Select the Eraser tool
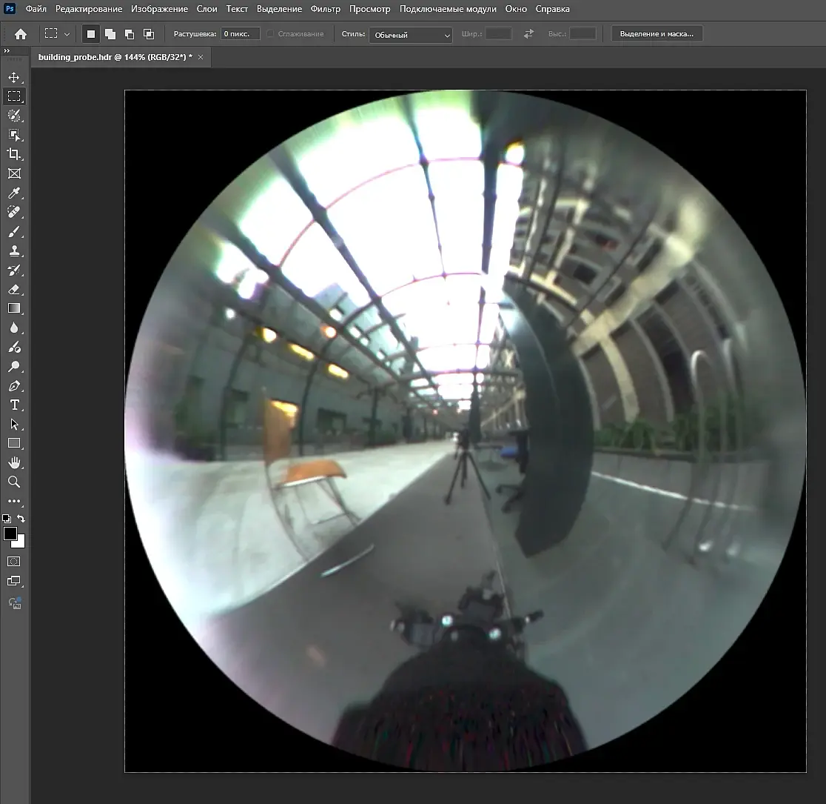This screenshot has height=804, width=826. click(13, 289)
